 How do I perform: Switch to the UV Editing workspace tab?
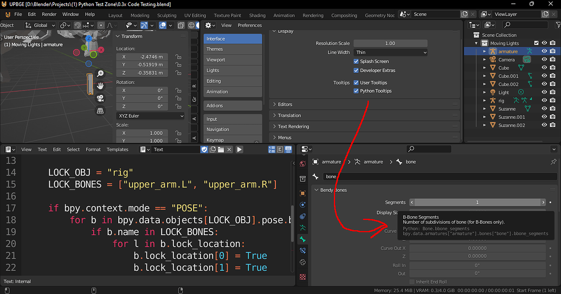[x=195, y=15]
